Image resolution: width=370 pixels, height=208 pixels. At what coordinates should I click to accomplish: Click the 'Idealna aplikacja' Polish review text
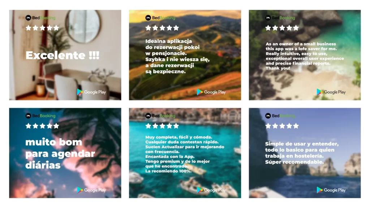click(177, 56)
